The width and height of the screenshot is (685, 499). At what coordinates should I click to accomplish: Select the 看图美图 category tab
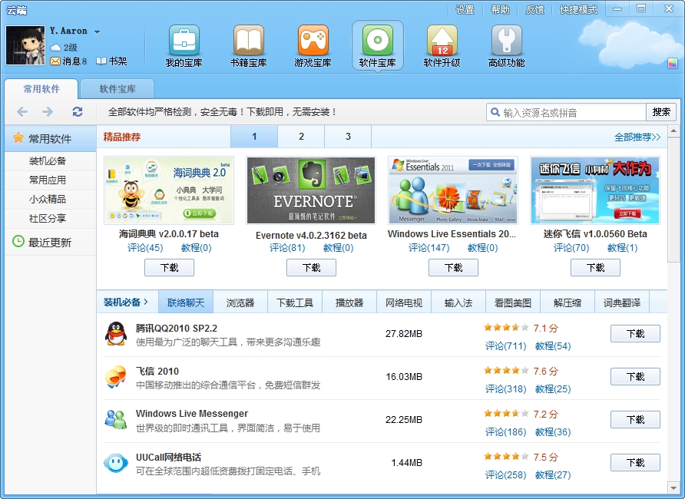pyautogui.click(x=513, y=302)
